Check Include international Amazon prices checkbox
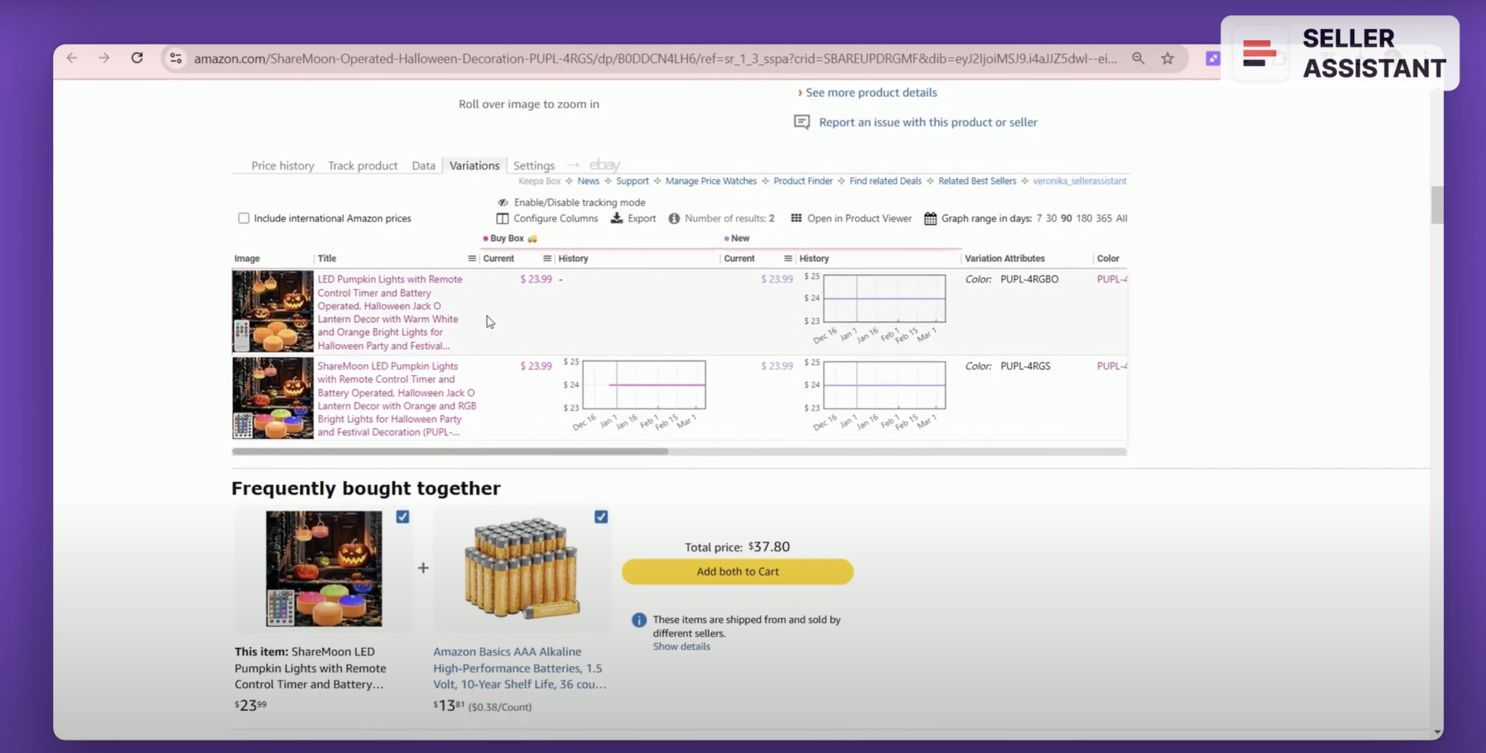 click(x=244, y=218)
